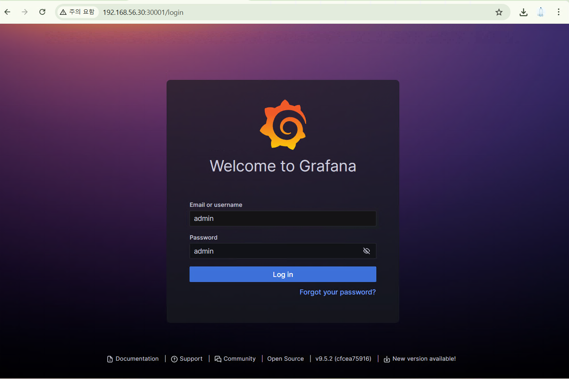Click the Log in button
Viewport: 569px width, 379px height.
[x=283, y=274]
